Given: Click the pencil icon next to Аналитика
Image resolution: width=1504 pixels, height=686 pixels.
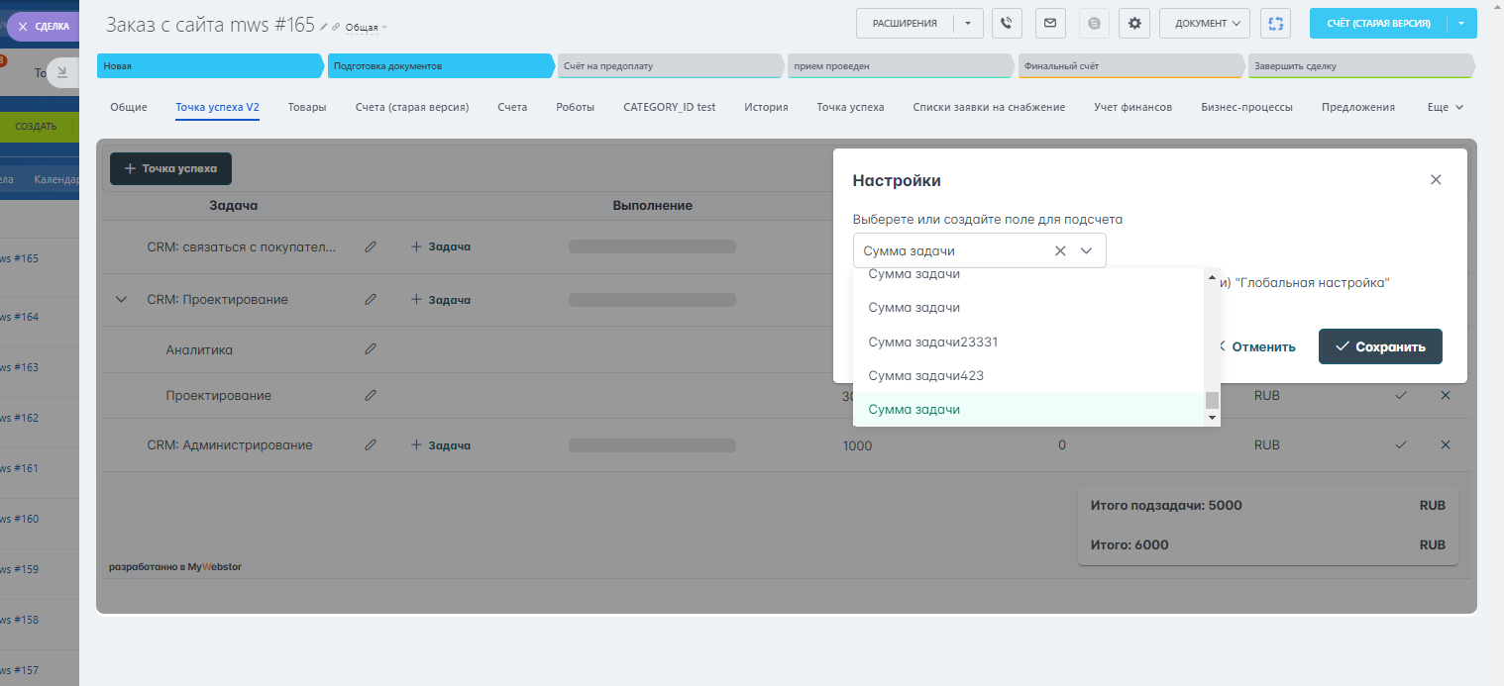Looking at the screenshot, I should [371, 349].
